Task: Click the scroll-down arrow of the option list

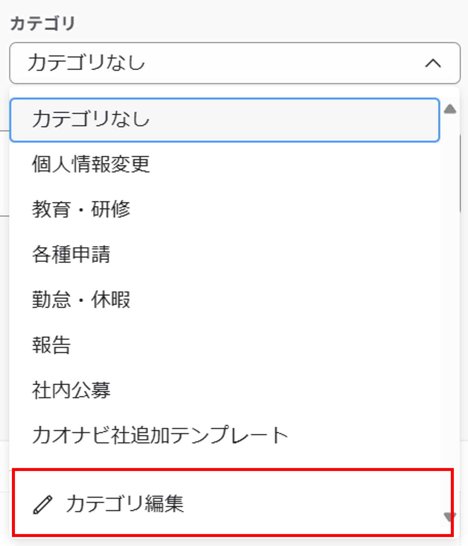Action: (x=450, y=518)
